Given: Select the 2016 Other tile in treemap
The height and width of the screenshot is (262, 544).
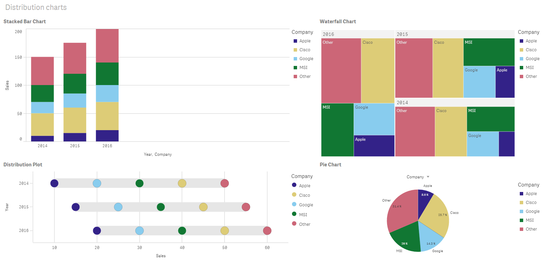Looking at the screenshot, I should tap(341, 71).
